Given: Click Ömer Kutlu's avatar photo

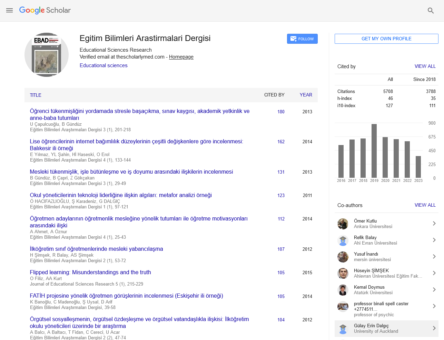Looking at the screenshot, I should coord(343,224).
